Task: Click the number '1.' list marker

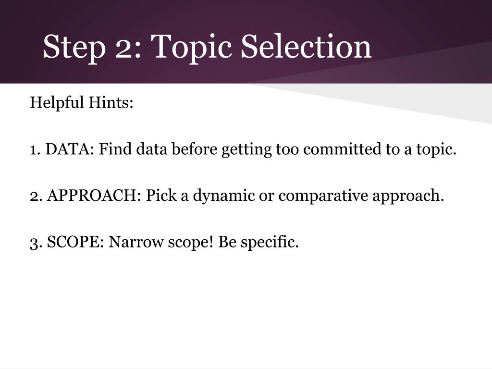Action: click(x=35, y=149)
